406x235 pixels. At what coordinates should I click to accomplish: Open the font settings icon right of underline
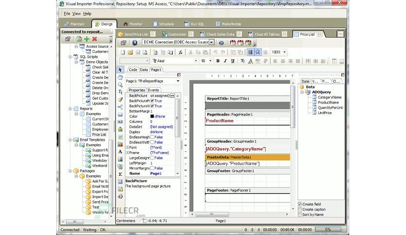[243, 61]
